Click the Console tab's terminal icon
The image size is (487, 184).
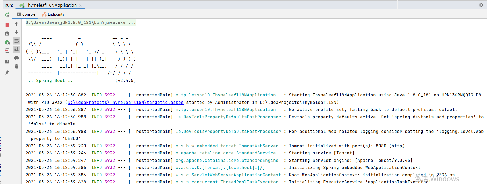point(19,14)
